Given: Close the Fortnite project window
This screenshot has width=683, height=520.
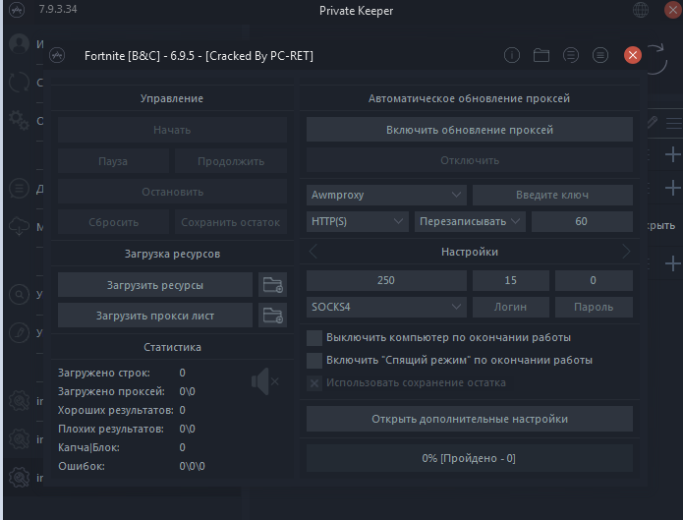Looking at the screenshot, I should click(x=633, y=55).
